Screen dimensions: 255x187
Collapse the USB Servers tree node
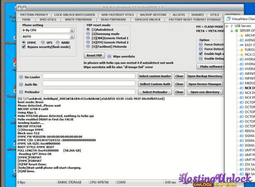pos(227,25)
